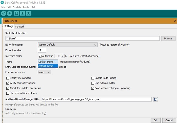Click the New sketch toolbar icon
This screenshot has height=123, width=177.
(16, 13)
